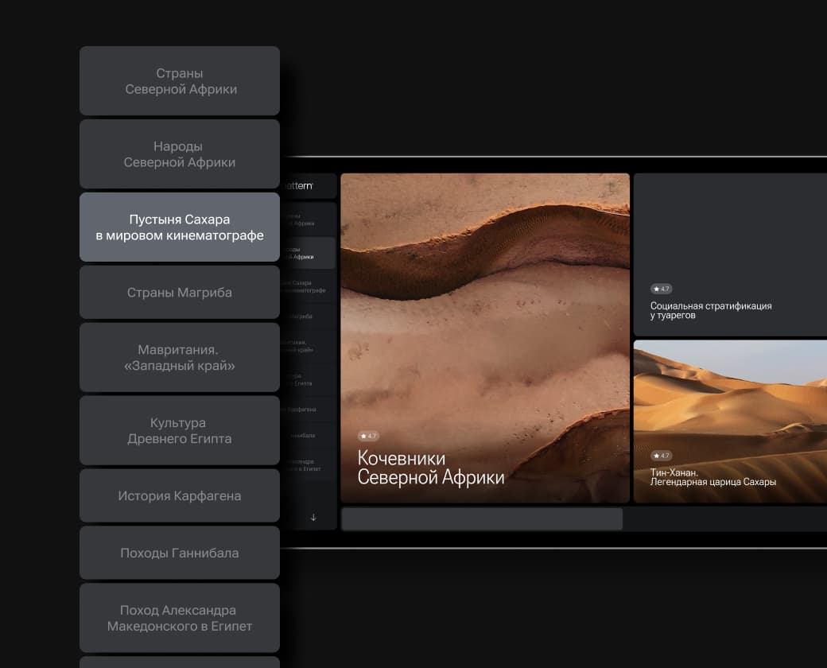Click Кочевники Северной Африки title text
The height and width of the screenshot is (668, 827).
point(431,468)
